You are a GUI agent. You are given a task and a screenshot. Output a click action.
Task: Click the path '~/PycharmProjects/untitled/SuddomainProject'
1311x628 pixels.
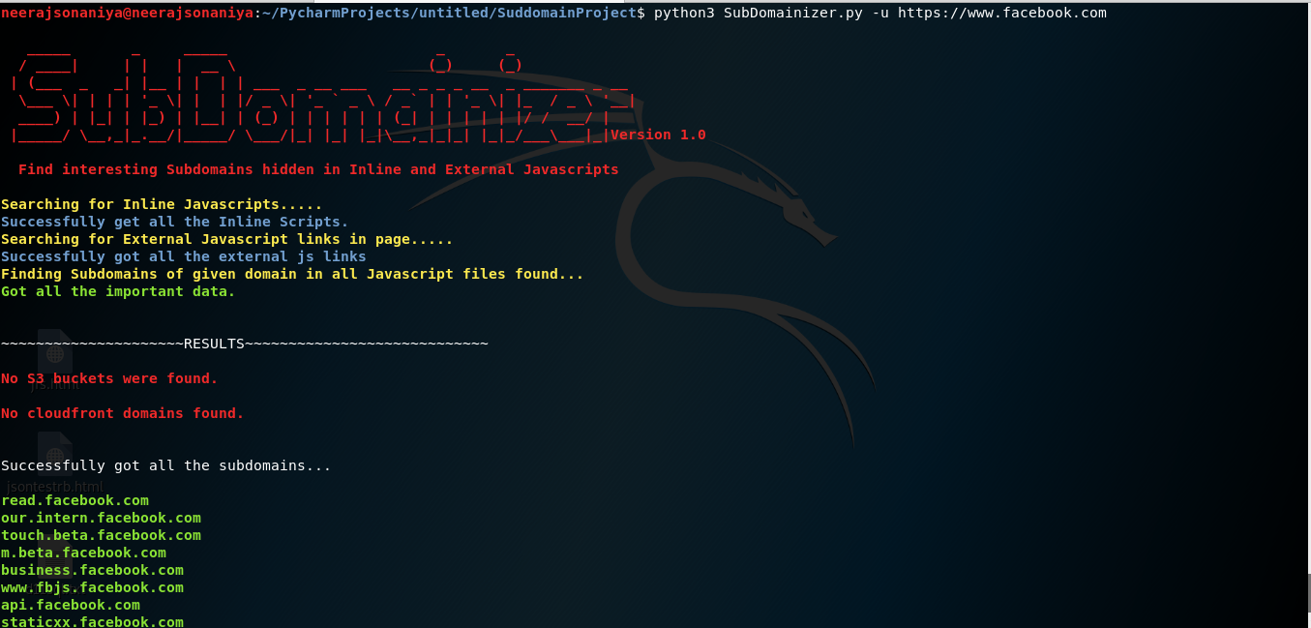click(x=450, y=13)
